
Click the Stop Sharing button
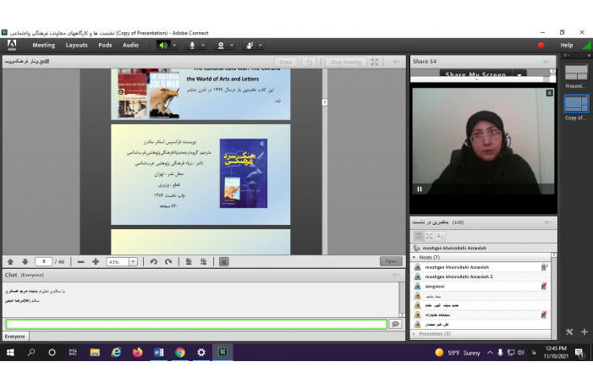click(346, 62)
